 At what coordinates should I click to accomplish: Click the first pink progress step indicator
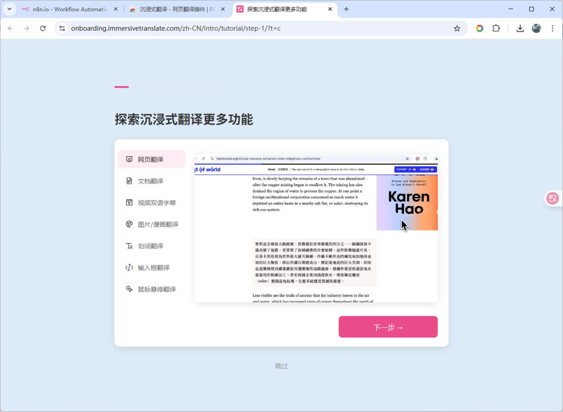(x=121, y=87)
